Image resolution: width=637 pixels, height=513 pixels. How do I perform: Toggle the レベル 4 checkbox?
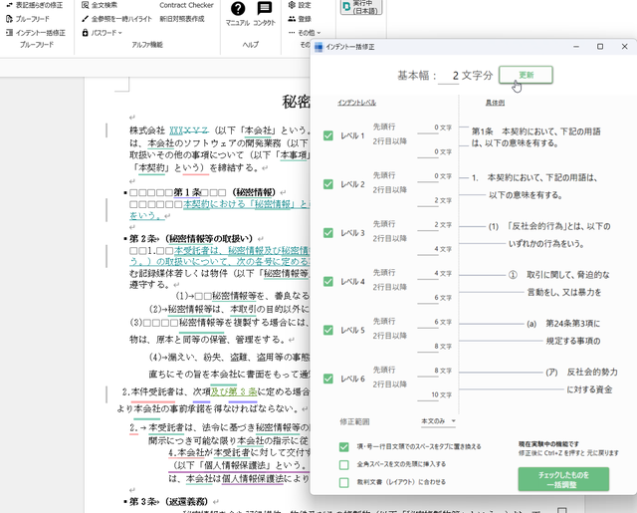[x=328, y=282]
